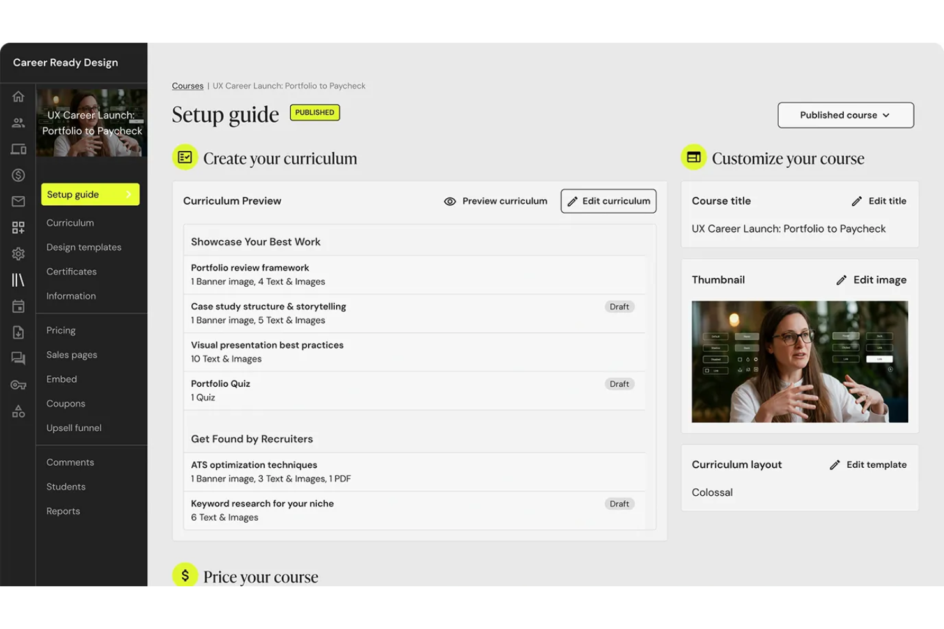Click the Products devices icon in the sidebar

click(18, 148)
